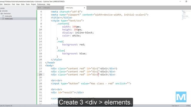This screenshot has width=191, height=107.
Task: Click line number 25 in the gutter
Action: pos(40,75)
